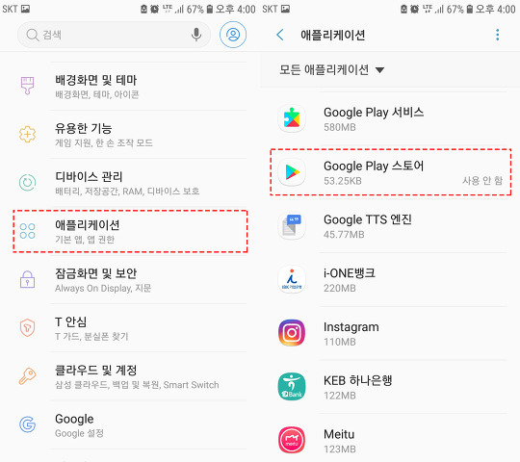Image resolution: width=520 pixels, height=462 pixels.
Task: Tap the i-ONE뱅크 app icon
Action: click(x=292, y=279)
